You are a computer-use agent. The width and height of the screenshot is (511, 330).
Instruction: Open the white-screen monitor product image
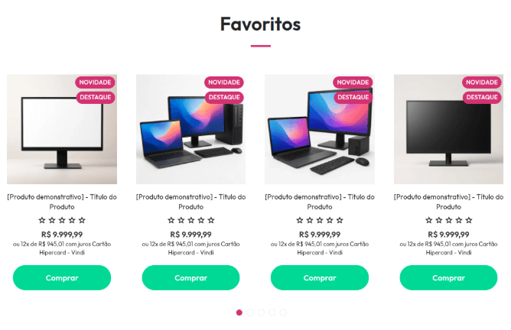tap(62, 129)
